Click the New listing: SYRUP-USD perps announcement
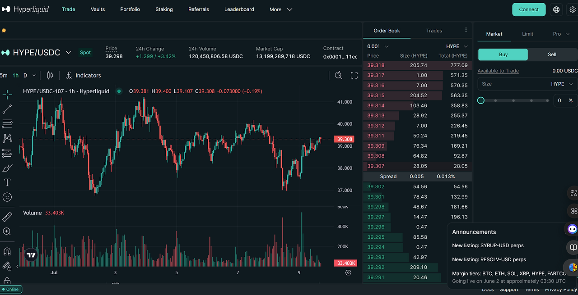This screenshot has width=578, height=295. (x=488, y=245)
